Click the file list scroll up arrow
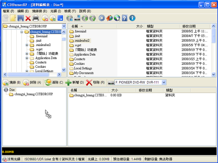This screenshot has height=163, width=218. (x=214, y=26)
